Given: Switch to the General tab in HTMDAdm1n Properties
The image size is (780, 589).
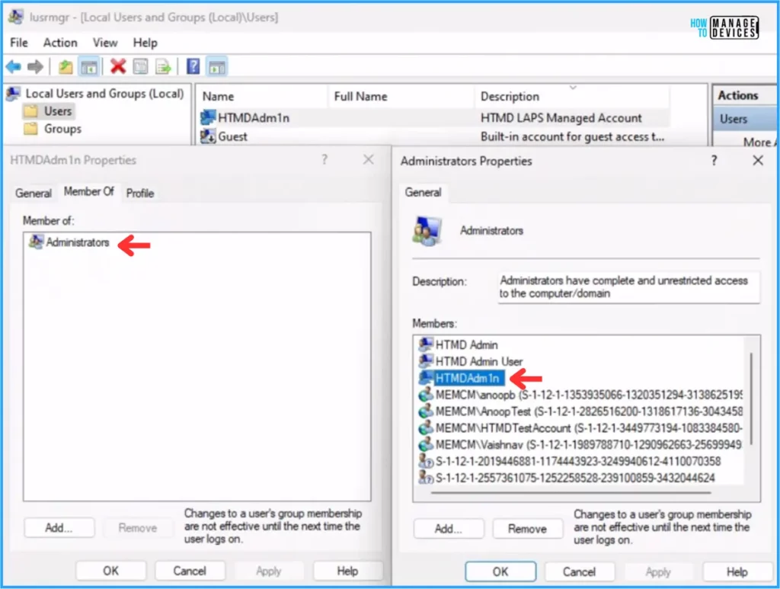Looking at the screenshot, I should pyautogui.click(x=34, y=193).
